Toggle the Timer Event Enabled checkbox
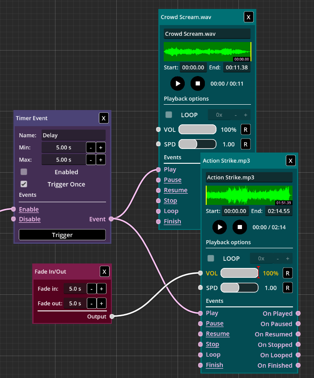Image resolution: width=314 pixels, height=378 pixels. tap(24, 172)
